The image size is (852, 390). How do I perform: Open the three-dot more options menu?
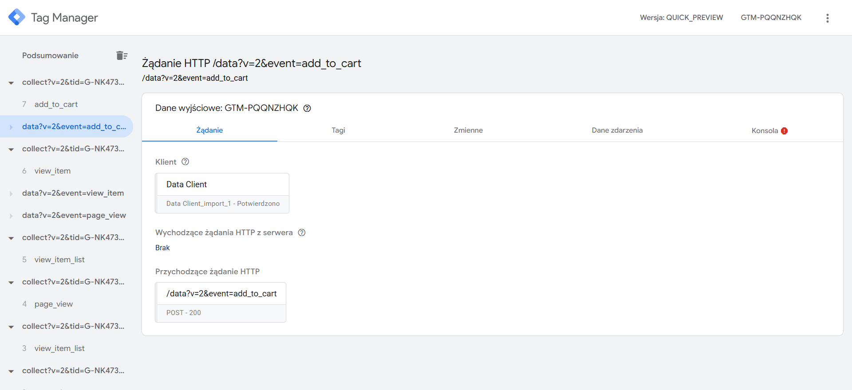(827, 18)
